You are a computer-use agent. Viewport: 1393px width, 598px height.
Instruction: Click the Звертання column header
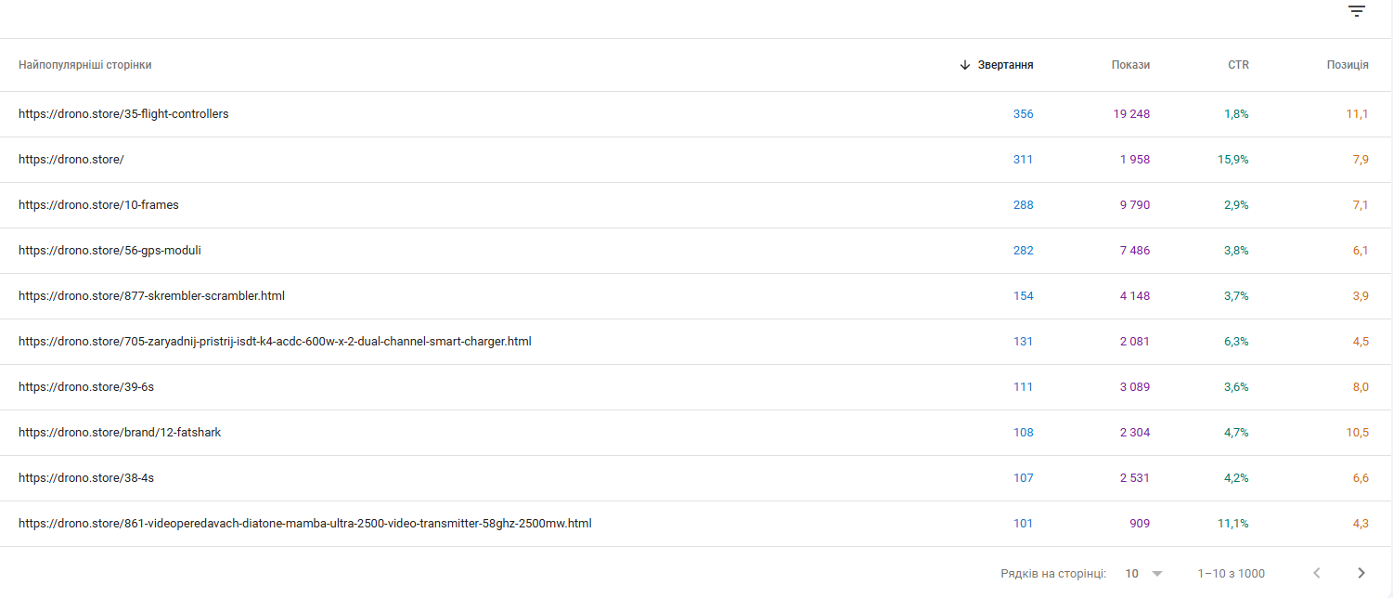point(1005,65)
